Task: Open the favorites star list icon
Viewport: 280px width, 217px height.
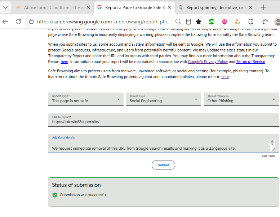Action: tap(265, 22)
